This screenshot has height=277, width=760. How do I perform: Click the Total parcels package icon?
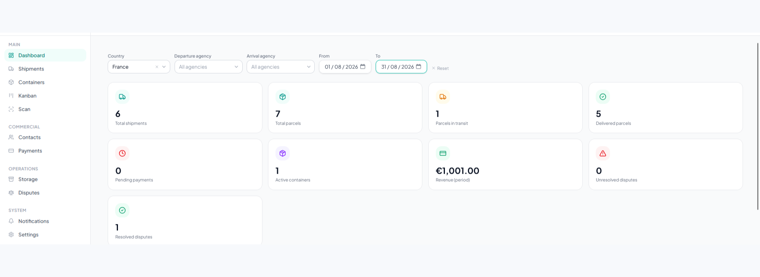283,97
